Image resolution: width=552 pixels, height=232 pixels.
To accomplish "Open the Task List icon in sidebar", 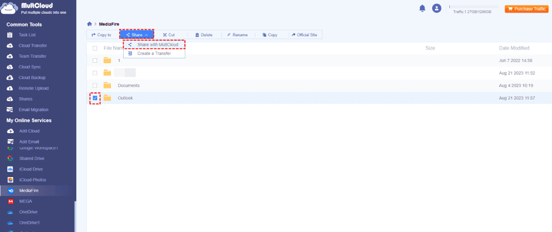I will pos(10,35).
